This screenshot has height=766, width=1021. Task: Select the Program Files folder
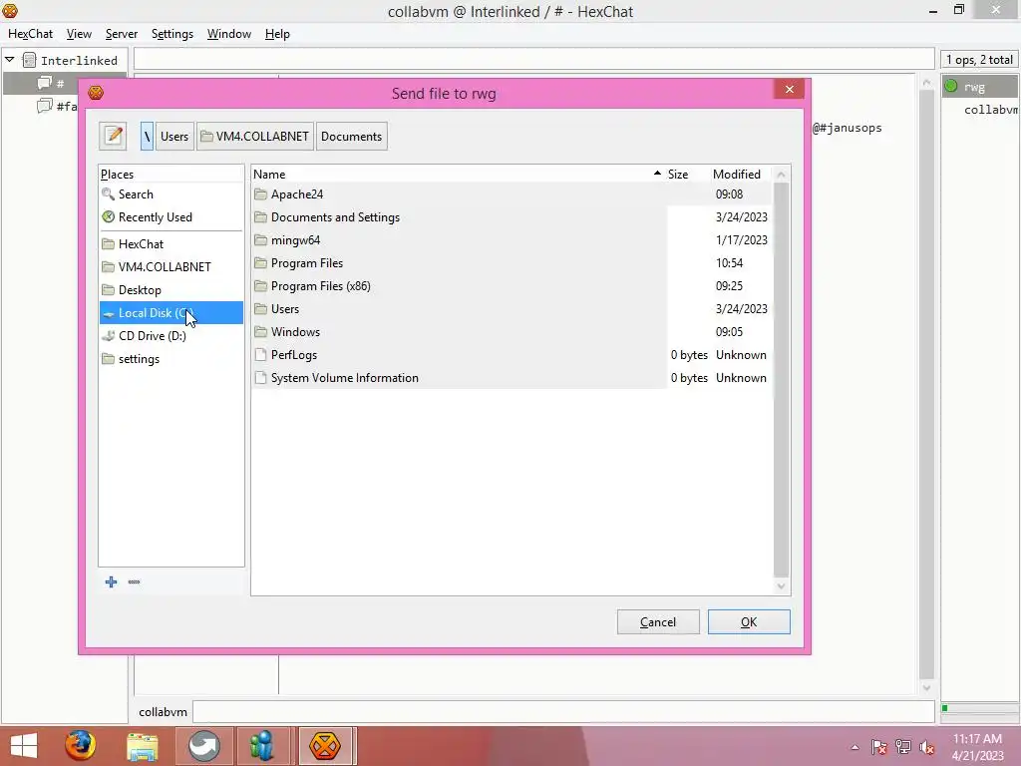click(x=511, y=263)
